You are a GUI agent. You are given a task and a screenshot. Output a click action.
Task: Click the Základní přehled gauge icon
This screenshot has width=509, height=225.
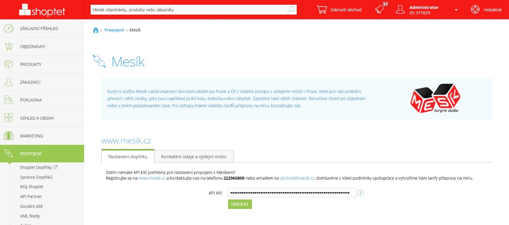8,29
